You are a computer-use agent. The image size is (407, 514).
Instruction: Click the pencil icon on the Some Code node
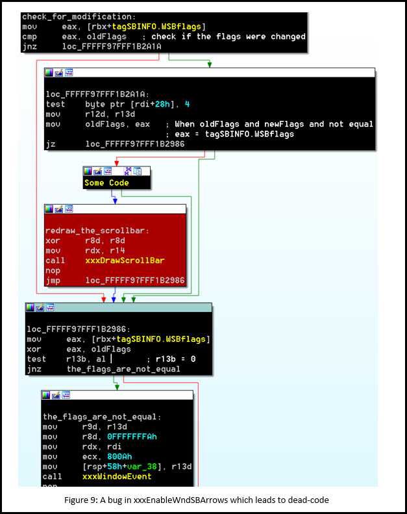click(97, 171)
